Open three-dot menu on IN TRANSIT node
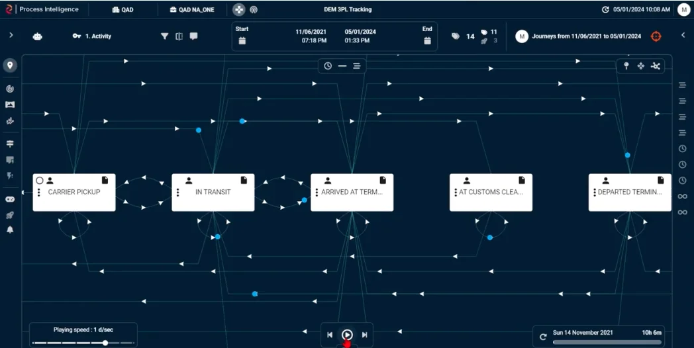The height and width of the screenshot is (348, 694). pyautogui.click(x=178, y=193)
